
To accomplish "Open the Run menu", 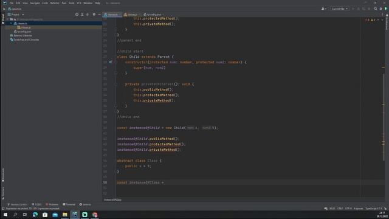I will click(64, 3).
